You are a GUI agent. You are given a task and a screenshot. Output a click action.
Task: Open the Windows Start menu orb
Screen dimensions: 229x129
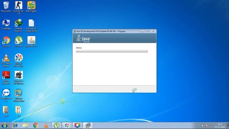[4, 125]
